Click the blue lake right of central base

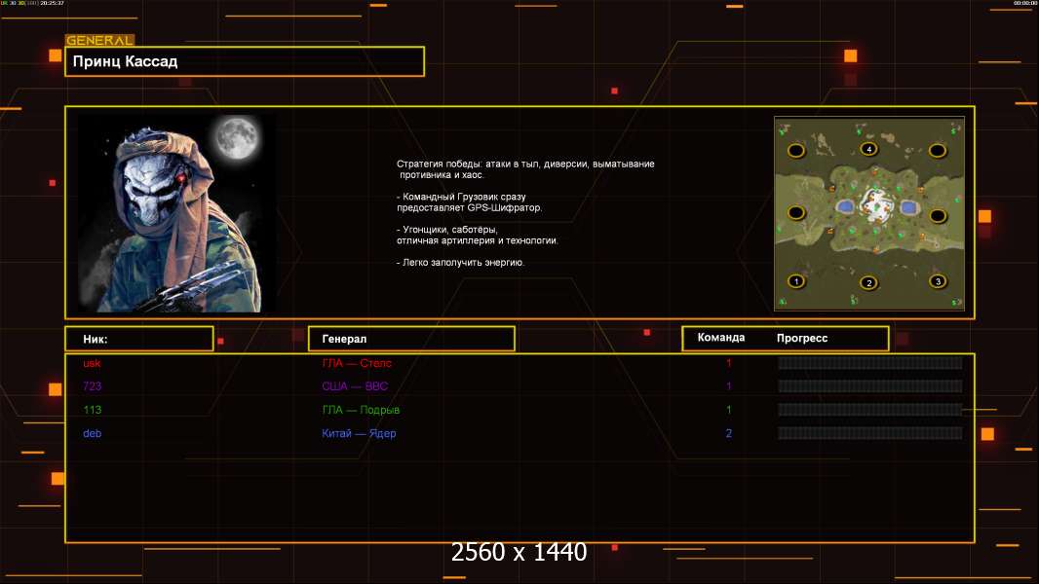pyautogui.click(x=907, y=207)
